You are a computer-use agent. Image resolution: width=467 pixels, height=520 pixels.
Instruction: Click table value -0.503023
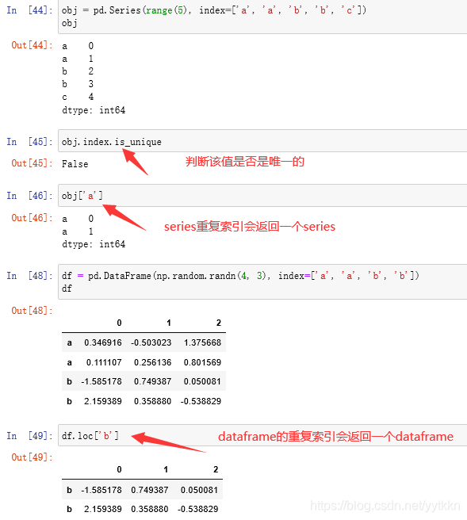tap(151, 342)
